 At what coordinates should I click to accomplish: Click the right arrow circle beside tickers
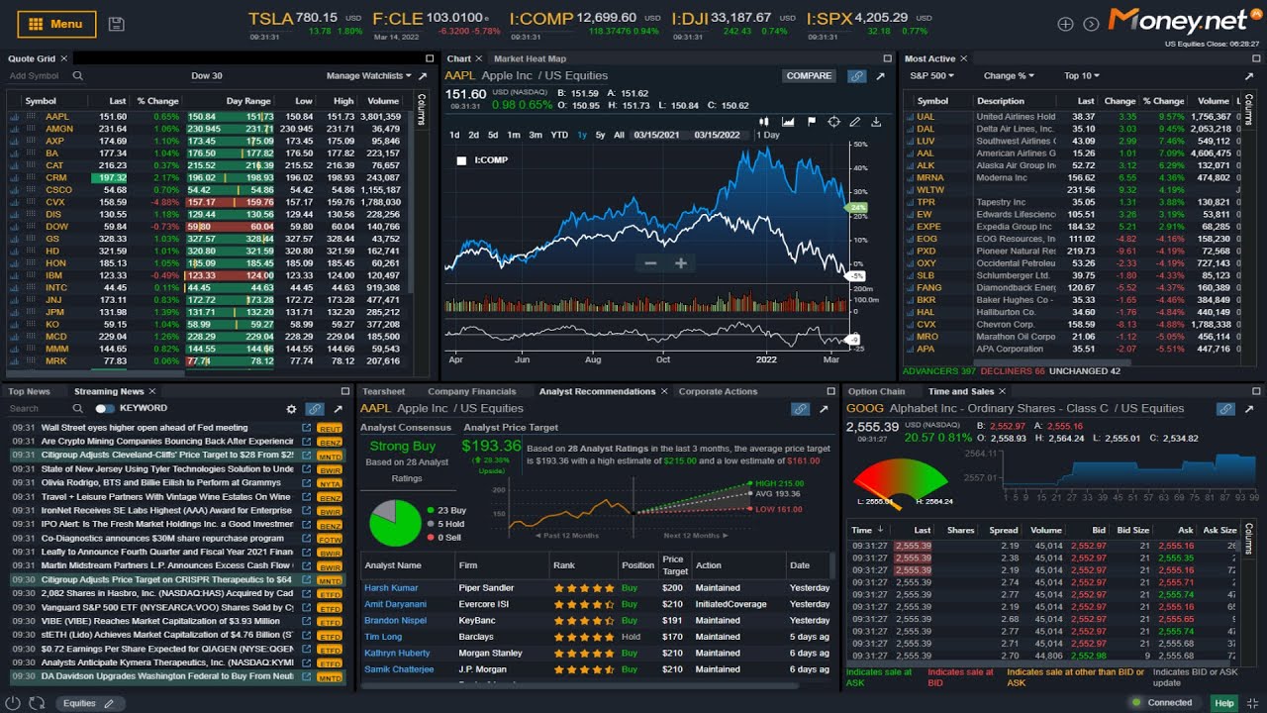[x=1091, y=24]
